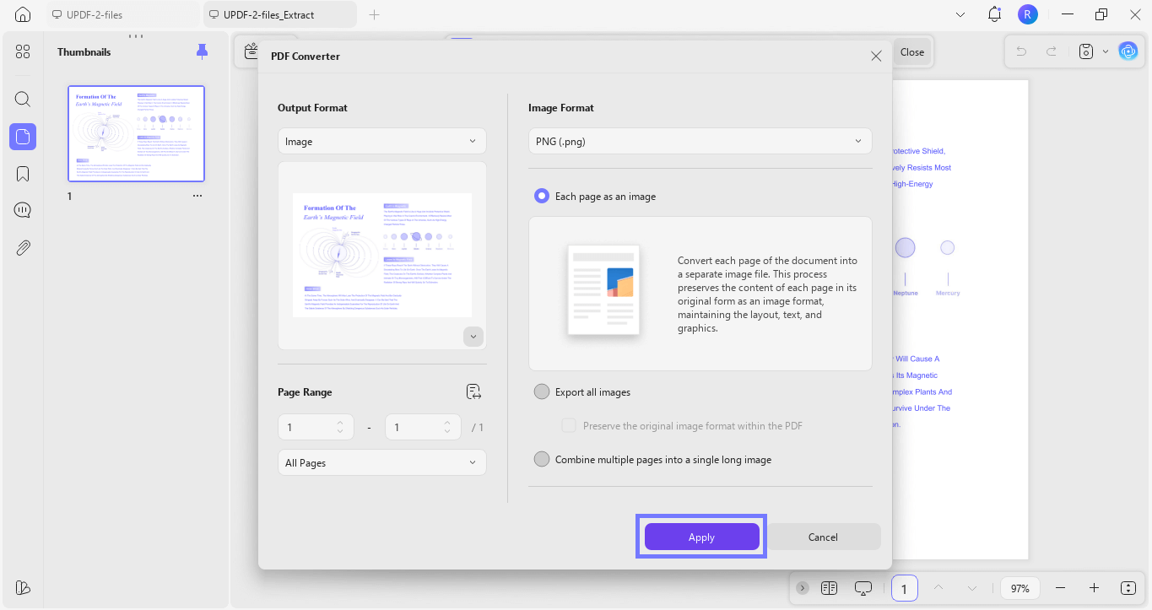Open the Image Format dropdown showing PNG
The height and width of the screenshot is (610, 1152).
click(x=700, y=141)
